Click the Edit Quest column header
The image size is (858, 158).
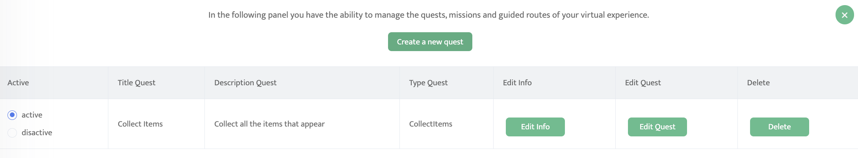tap(643, 83)
